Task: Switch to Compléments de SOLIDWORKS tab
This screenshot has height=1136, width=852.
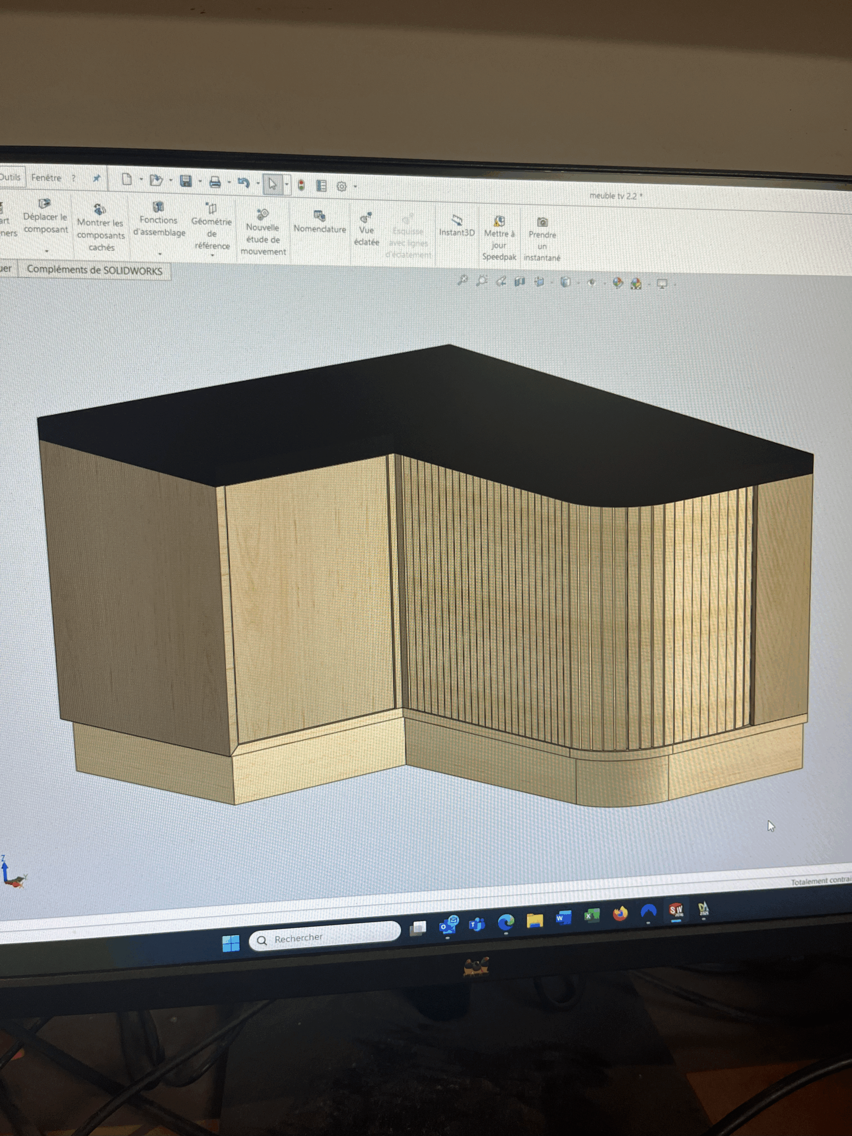Action: click(x=95, y=270)
